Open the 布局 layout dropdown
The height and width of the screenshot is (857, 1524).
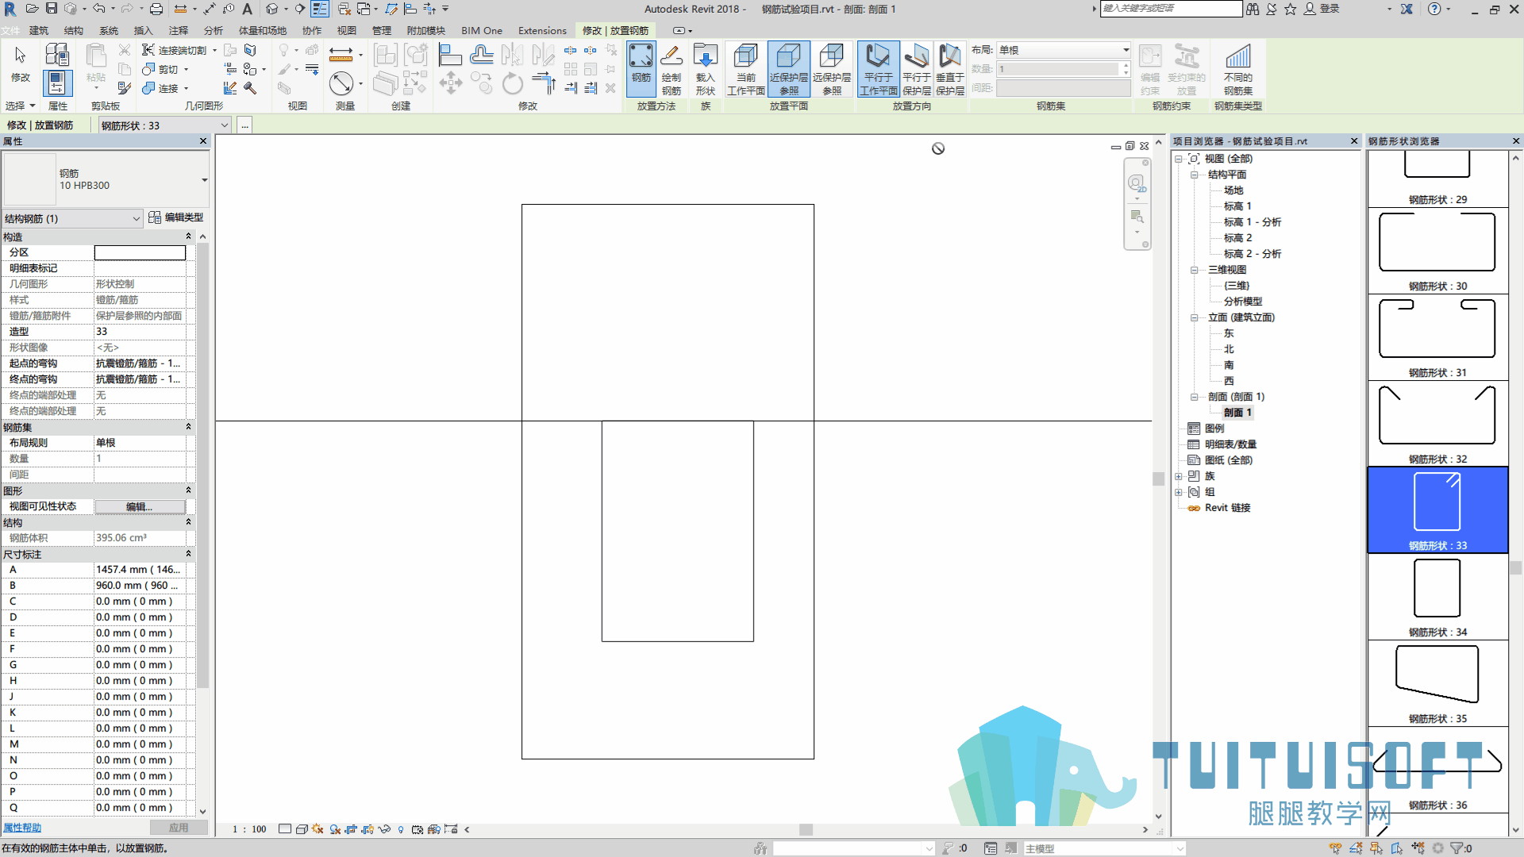(1064, 50)
